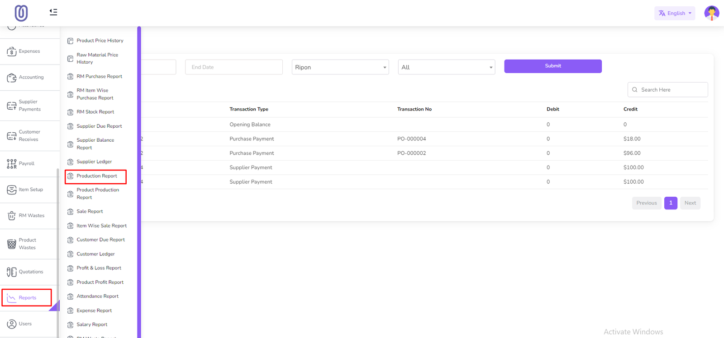Click the Users sidebar icon
Screen dimensions: 724x338
pyautogui.click(x=12, y=324)
